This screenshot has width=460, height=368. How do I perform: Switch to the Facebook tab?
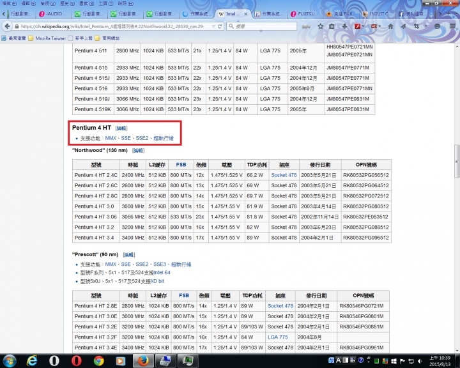click(413, 14)
